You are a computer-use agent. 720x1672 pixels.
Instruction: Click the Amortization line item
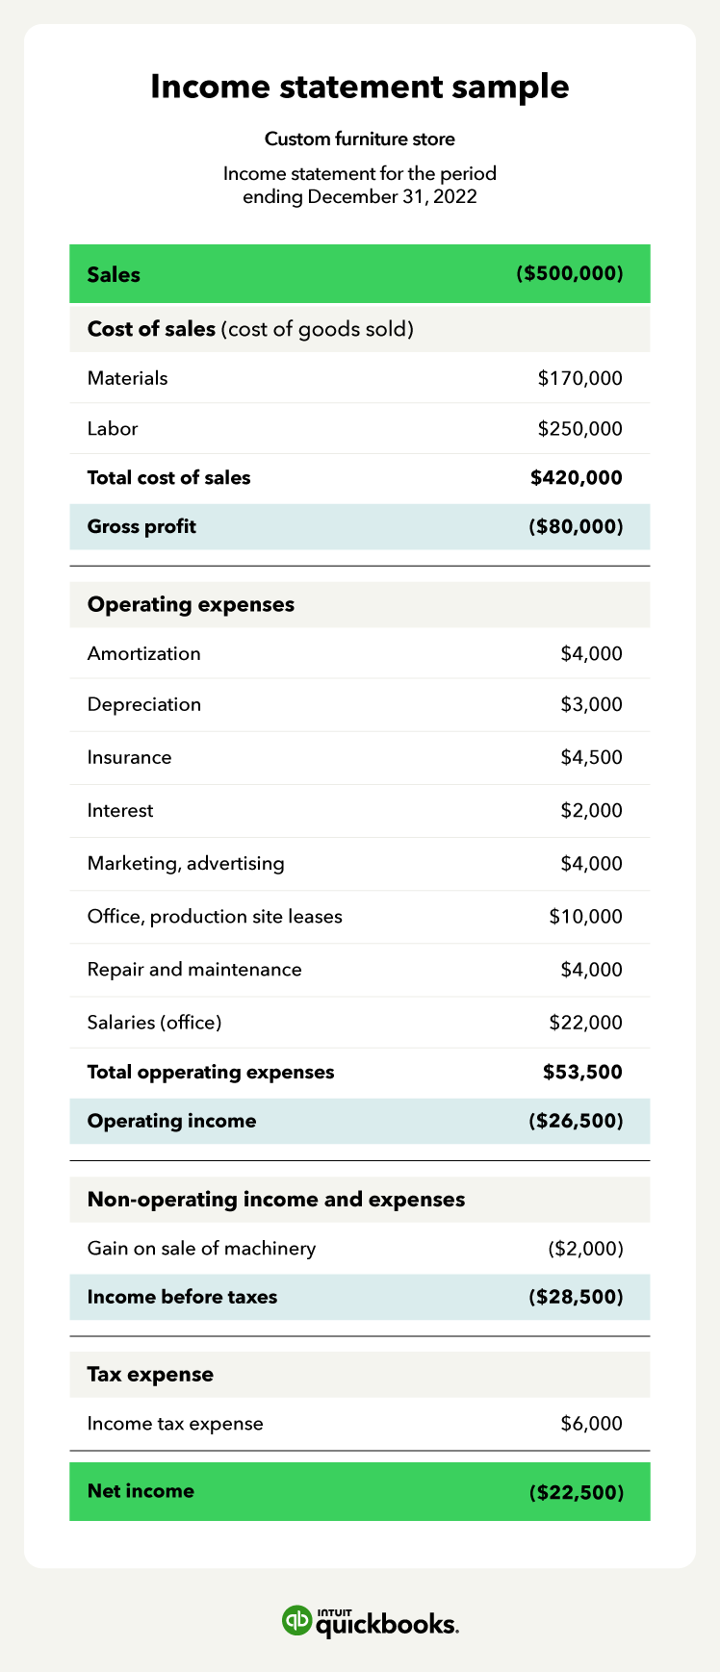[x=144, y=653]
